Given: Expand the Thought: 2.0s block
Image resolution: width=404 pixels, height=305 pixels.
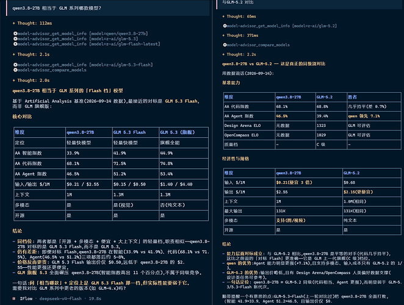Looking at the screenshot, I should click(31, 81).
